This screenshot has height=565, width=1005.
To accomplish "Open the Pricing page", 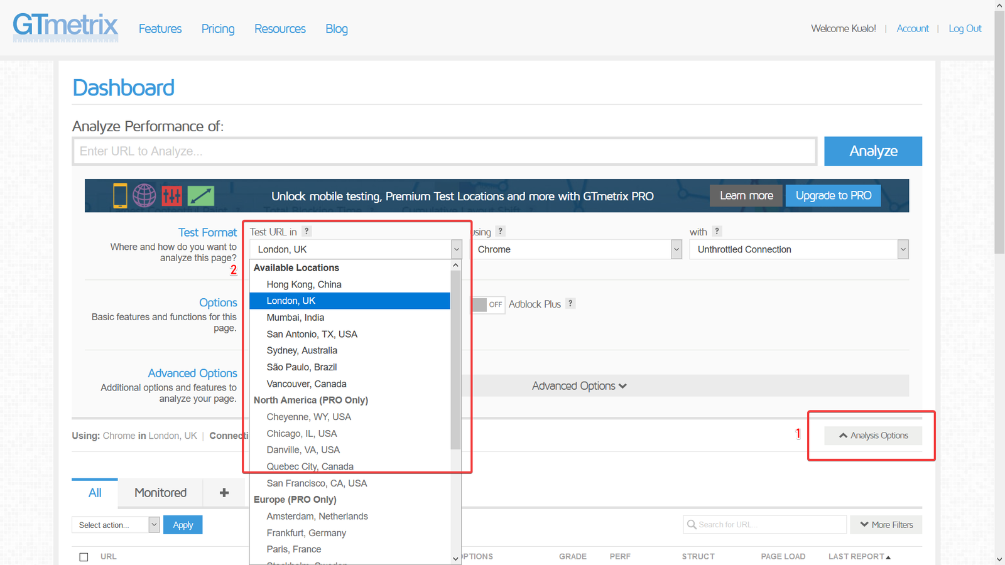I will click(218, 29).
